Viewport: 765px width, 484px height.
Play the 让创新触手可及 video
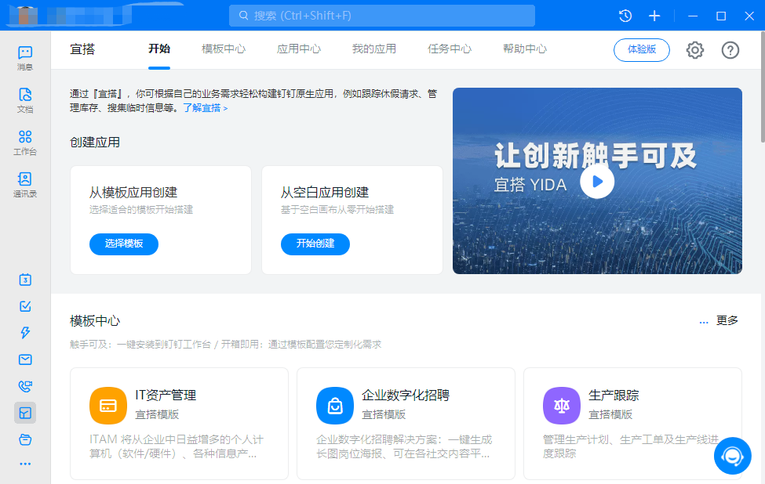click(x=597, y=181)
